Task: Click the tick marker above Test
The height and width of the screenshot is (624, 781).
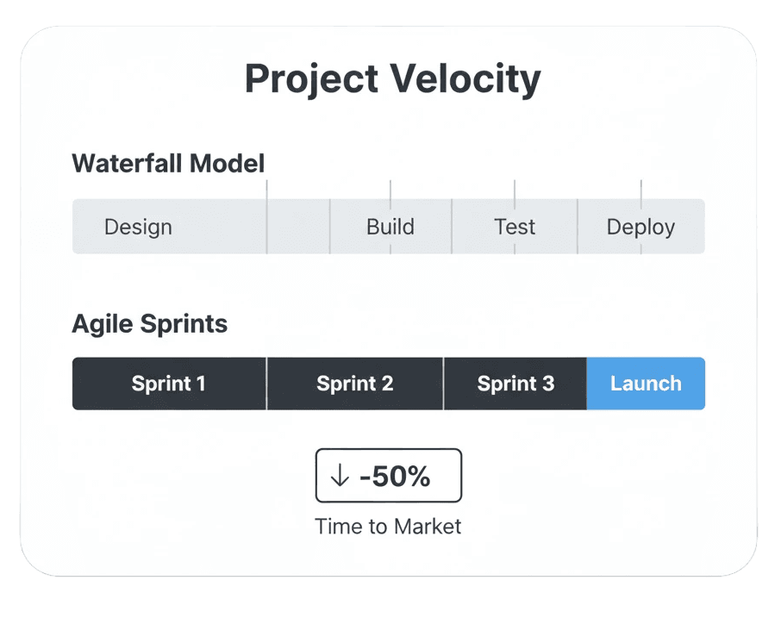Action: click(515, 195)
